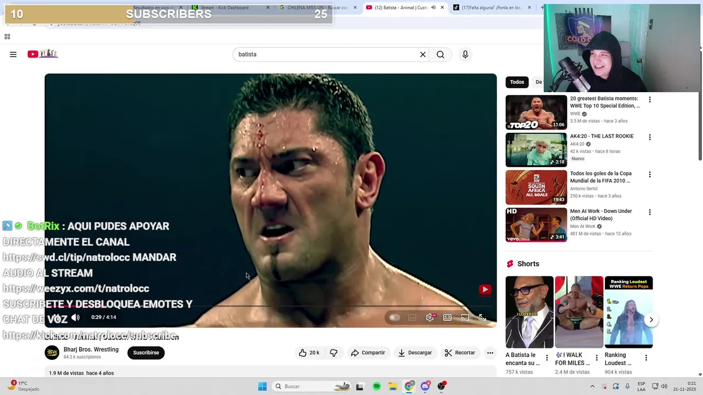Open options for 'Ranking Loudest' short

[x=646, y=358]
